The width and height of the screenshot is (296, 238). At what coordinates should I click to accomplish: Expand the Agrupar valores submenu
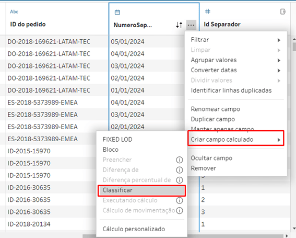(x=235, y=60)
